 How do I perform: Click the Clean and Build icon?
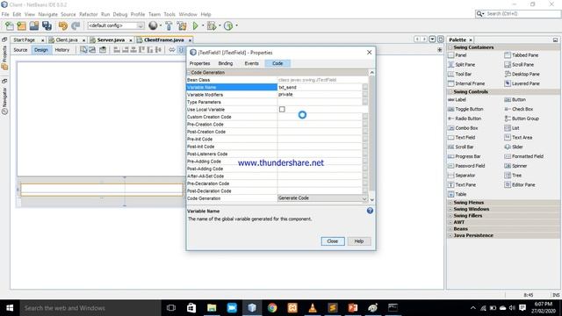182,25
